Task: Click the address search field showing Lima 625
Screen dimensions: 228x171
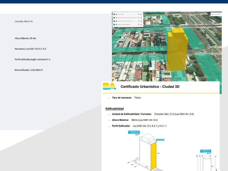Action: pos(217,14)
